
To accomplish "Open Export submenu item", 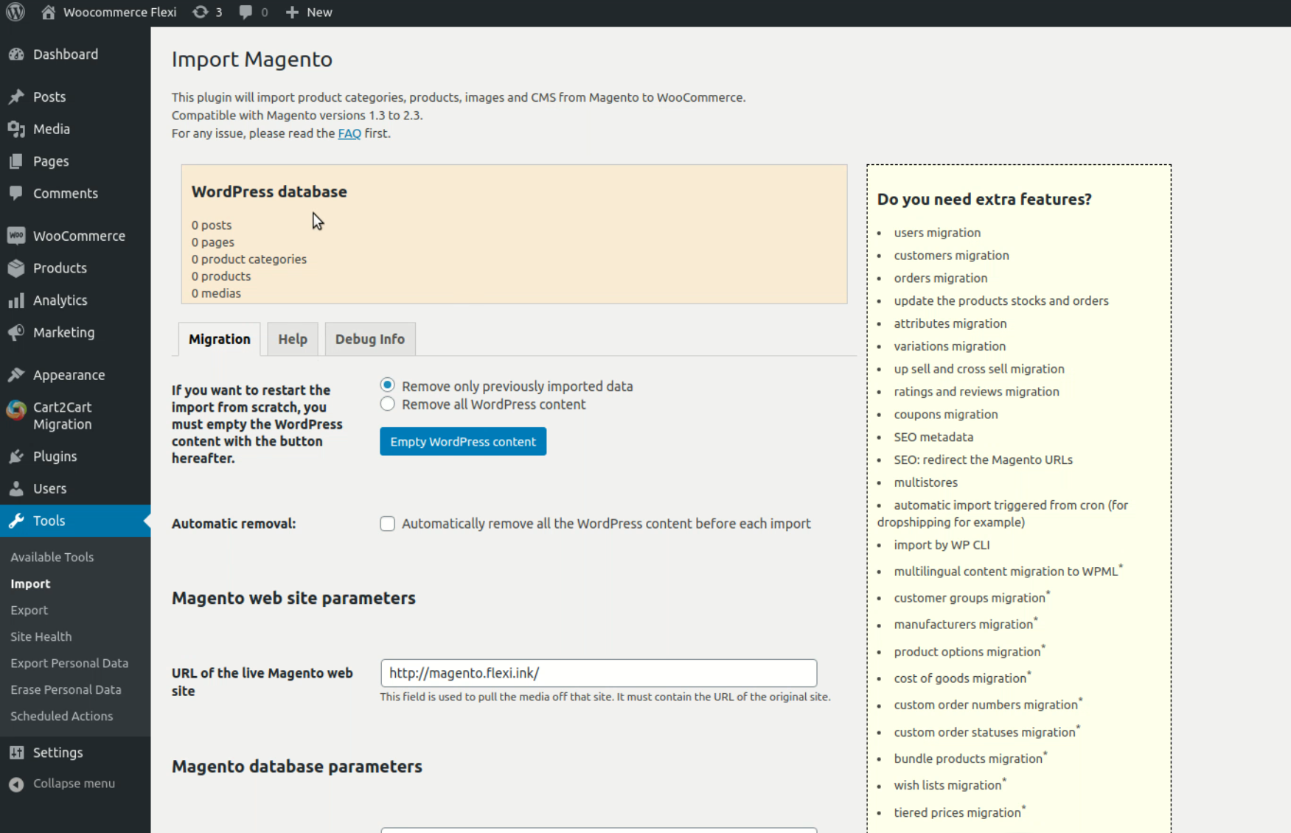I will pyautogui.click(x=29, y=611).
